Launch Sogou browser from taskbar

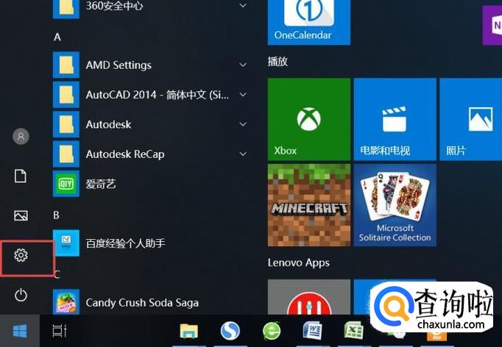tap(230, 331)
